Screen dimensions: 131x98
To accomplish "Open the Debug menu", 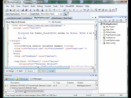I will click(40, 6).
